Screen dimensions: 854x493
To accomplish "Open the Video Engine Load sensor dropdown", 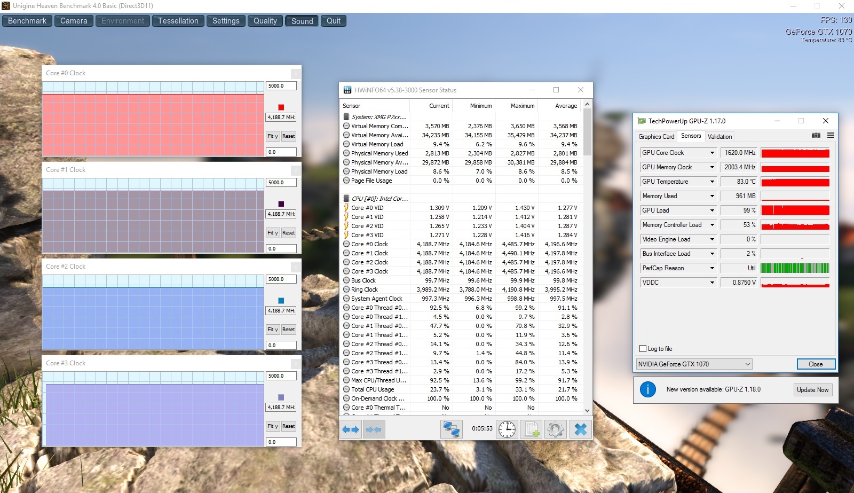I will [x=712, y=239].
